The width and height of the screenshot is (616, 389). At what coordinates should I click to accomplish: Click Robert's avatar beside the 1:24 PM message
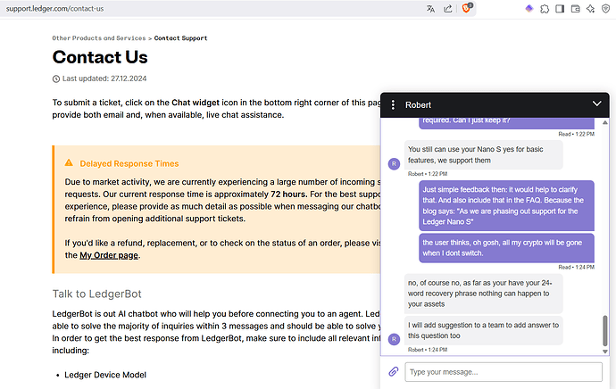click(x=394, y=339)
